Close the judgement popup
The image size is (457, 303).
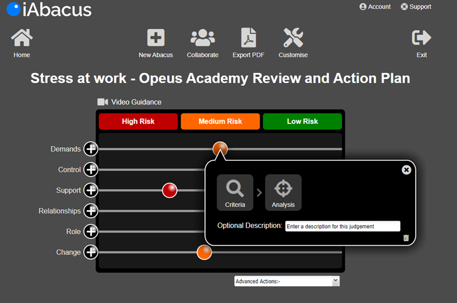pos(406,170)
